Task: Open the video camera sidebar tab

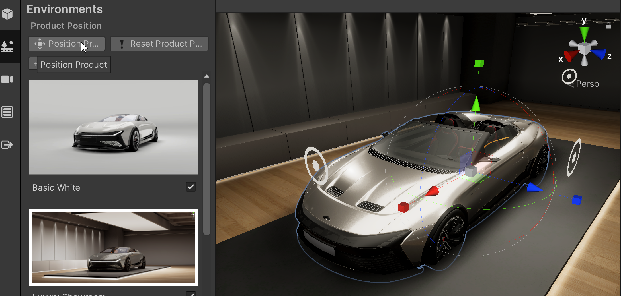Action: click(7, 79)
